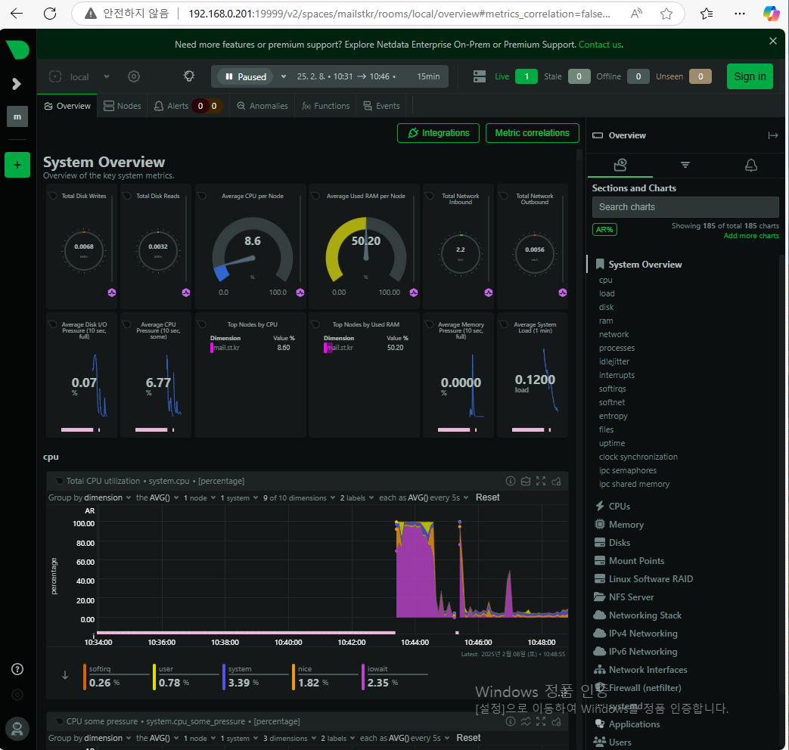This screenshot has height=750, width=789.
Task: Jump to the 'idlejitter' chart entry
Action: [614, 361]
